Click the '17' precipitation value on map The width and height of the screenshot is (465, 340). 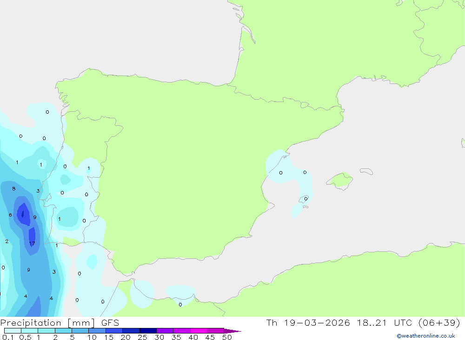pos(32,244)
